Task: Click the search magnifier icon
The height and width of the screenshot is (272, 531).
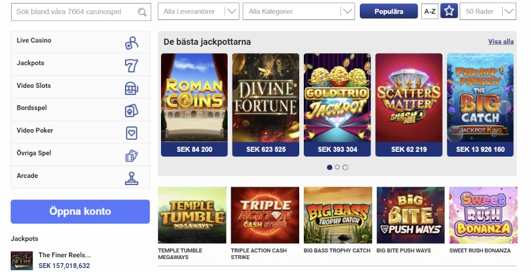Action: pos(142,12)
